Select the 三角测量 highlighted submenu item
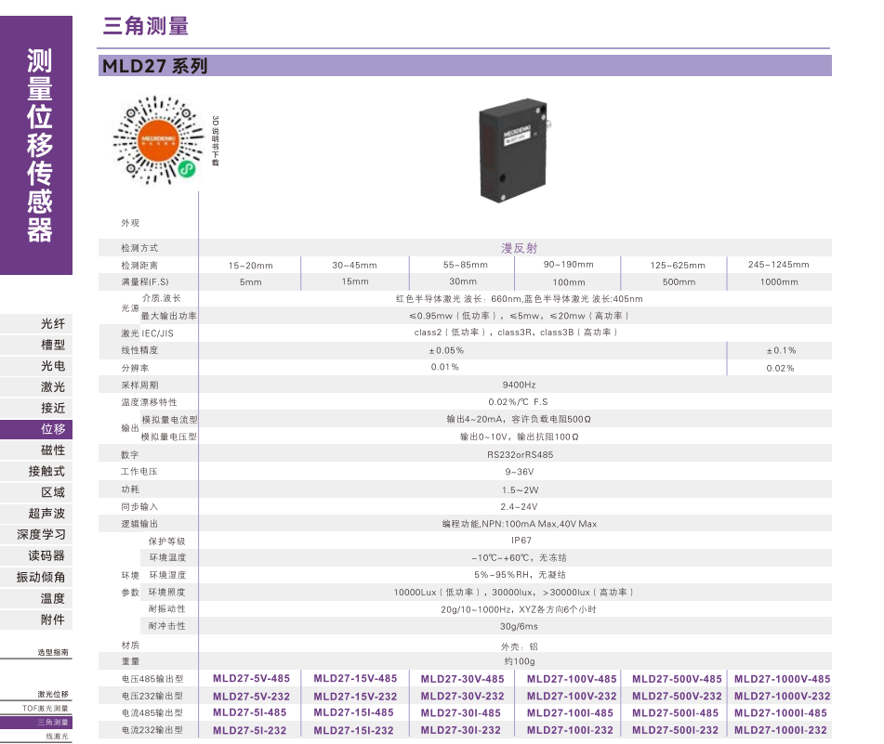884x744 pixels. click(x=53, y=723)
